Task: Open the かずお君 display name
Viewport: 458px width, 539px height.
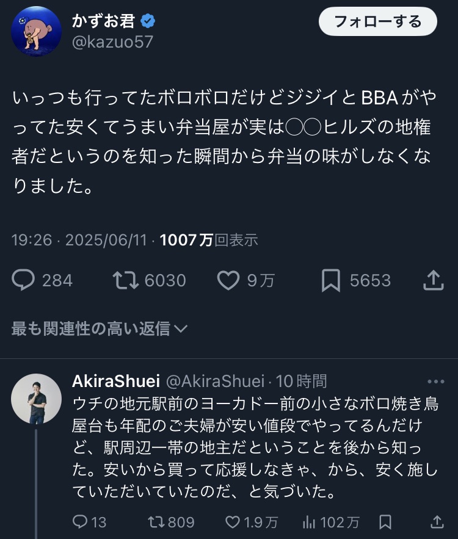Action: [x=104, y=21]
